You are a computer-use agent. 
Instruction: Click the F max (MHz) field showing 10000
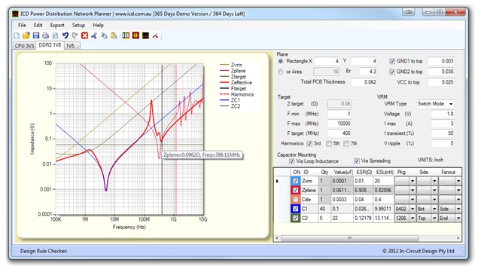339,124
